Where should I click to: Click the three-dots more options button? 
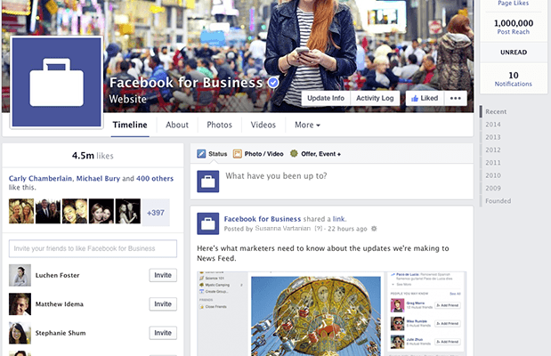(456, 98)
